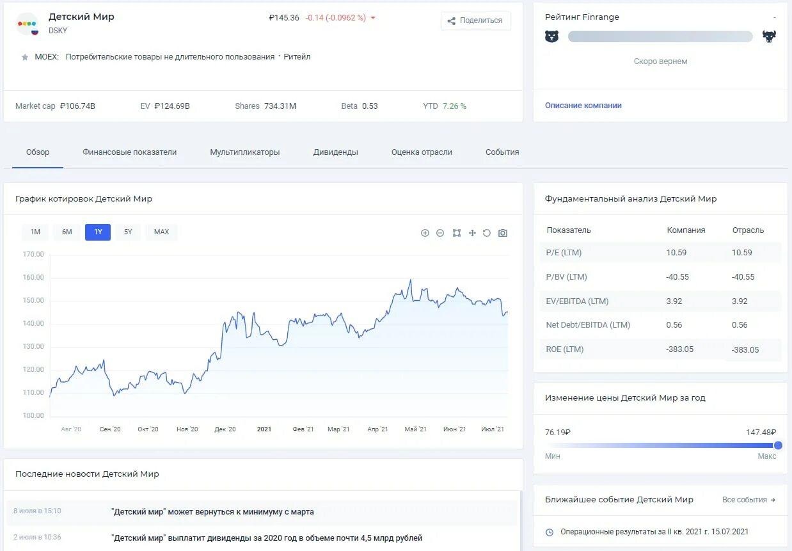792x551 pixels.
Task: Click the P/E (LTM) row label
Action: 564,253
